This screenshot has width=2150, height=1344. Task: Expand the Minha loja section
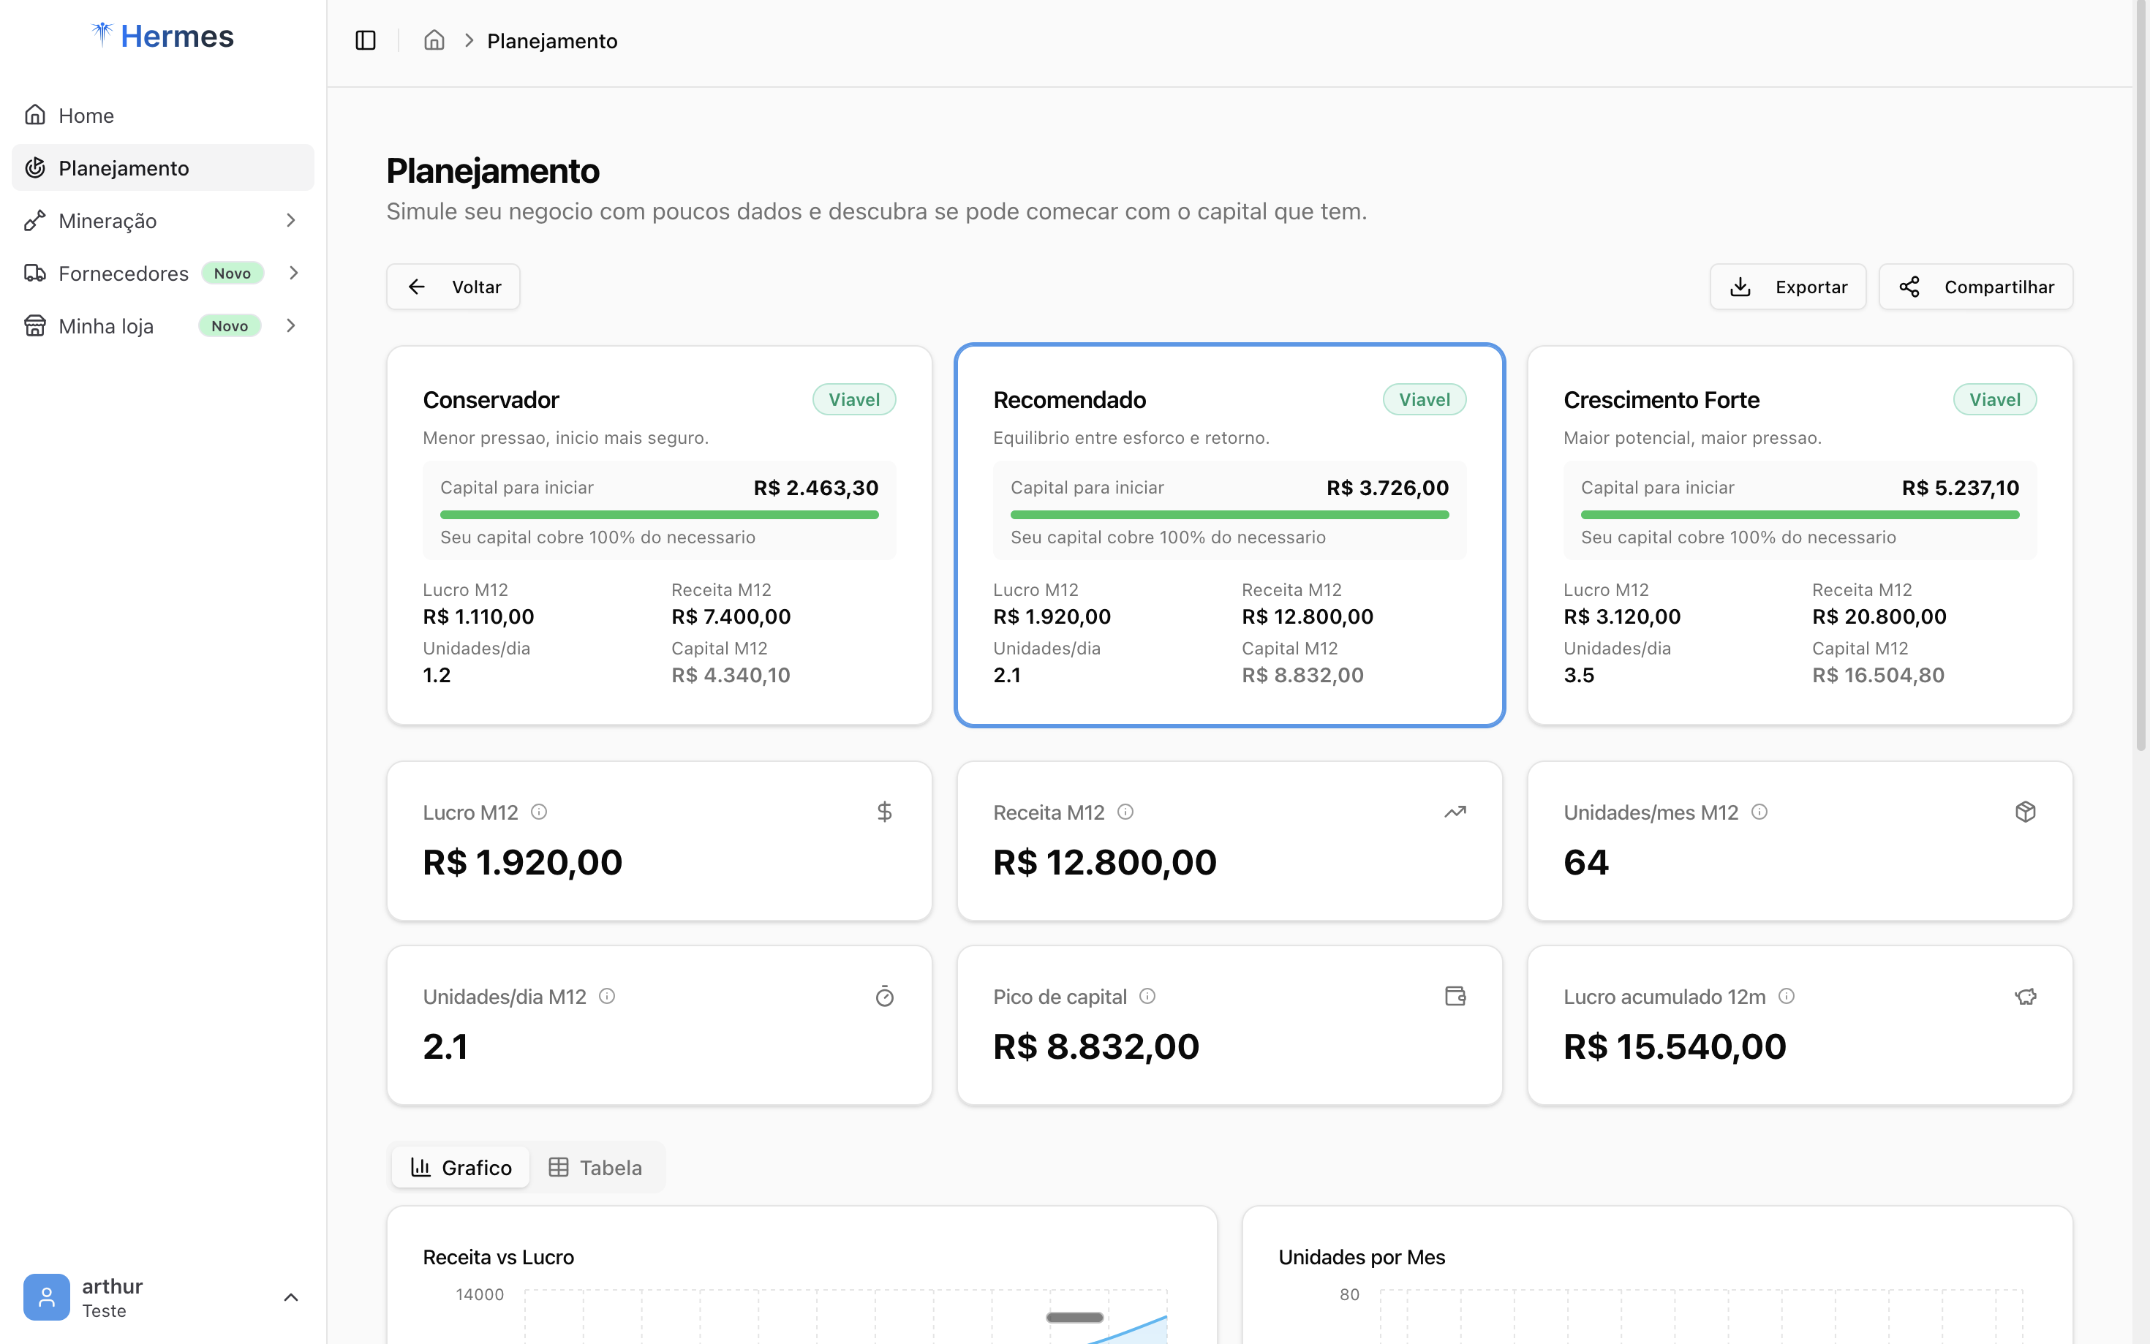coord(292,325)
